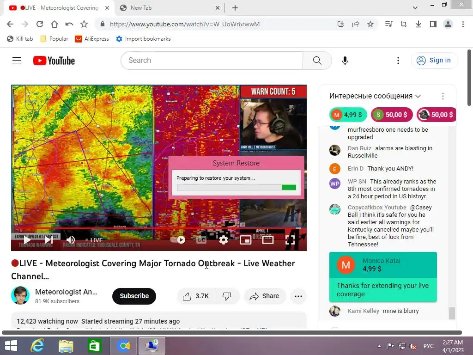The width and height of the screenshot is (473, 355).
Task: Open the AliExpress bookmark
Action: point(92,39)
